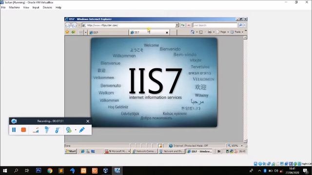Image resolution: width=312 pixels, height=175 pixels.
Task: Open a new blank tab
Action: (x=174, y=33)
